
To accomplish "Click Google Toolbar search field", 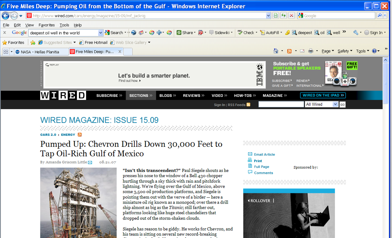I will coord(64,33).
